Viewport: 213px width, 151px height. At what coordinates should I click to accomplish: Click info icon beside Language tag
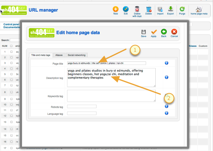click(167, 113)
